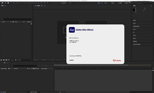Select the Rectangle shape tool
This screenshot has height=93, width=154.
click(x=28, y=3)
